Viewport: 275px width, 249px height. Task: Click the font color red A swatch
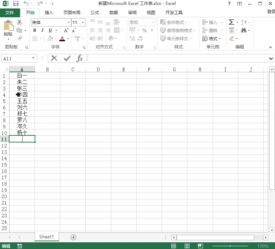tap(62, 38)
